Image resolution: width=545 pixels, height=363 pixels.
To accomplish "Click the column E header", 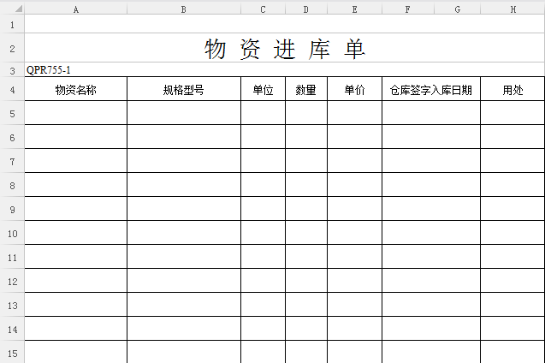I will click(354, 9).
